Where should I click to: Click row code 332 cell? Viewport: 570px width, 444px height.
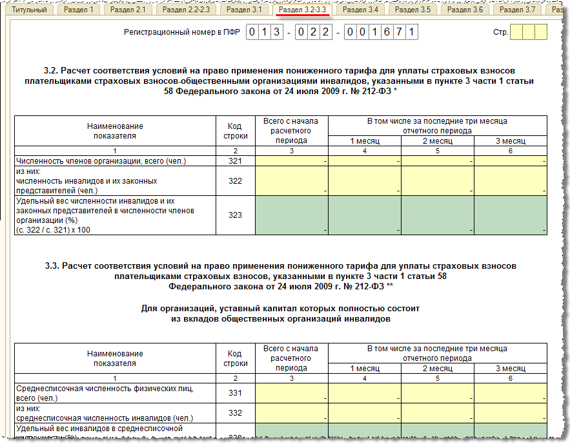point(235,413)
